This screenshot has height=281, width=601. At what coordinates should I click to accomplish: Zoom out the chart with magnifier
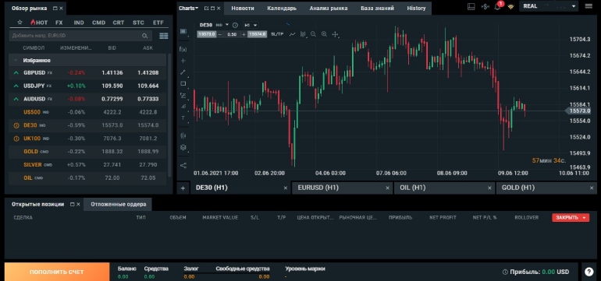click(x=313, y=34)
